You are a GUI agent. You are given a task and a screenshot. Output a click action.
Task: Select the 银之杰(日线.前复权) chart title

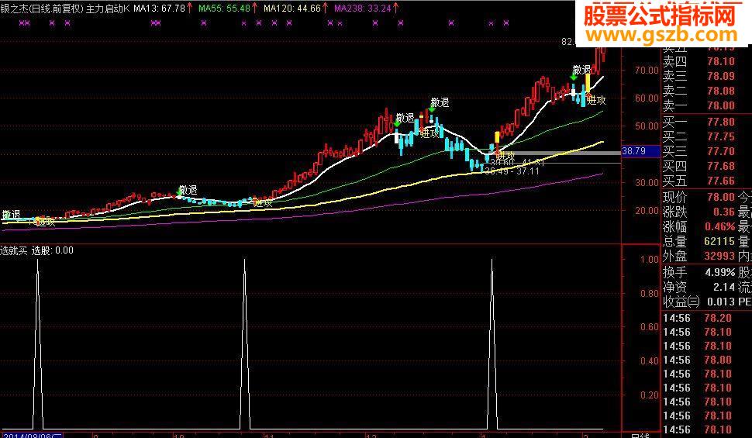(42, 9)
